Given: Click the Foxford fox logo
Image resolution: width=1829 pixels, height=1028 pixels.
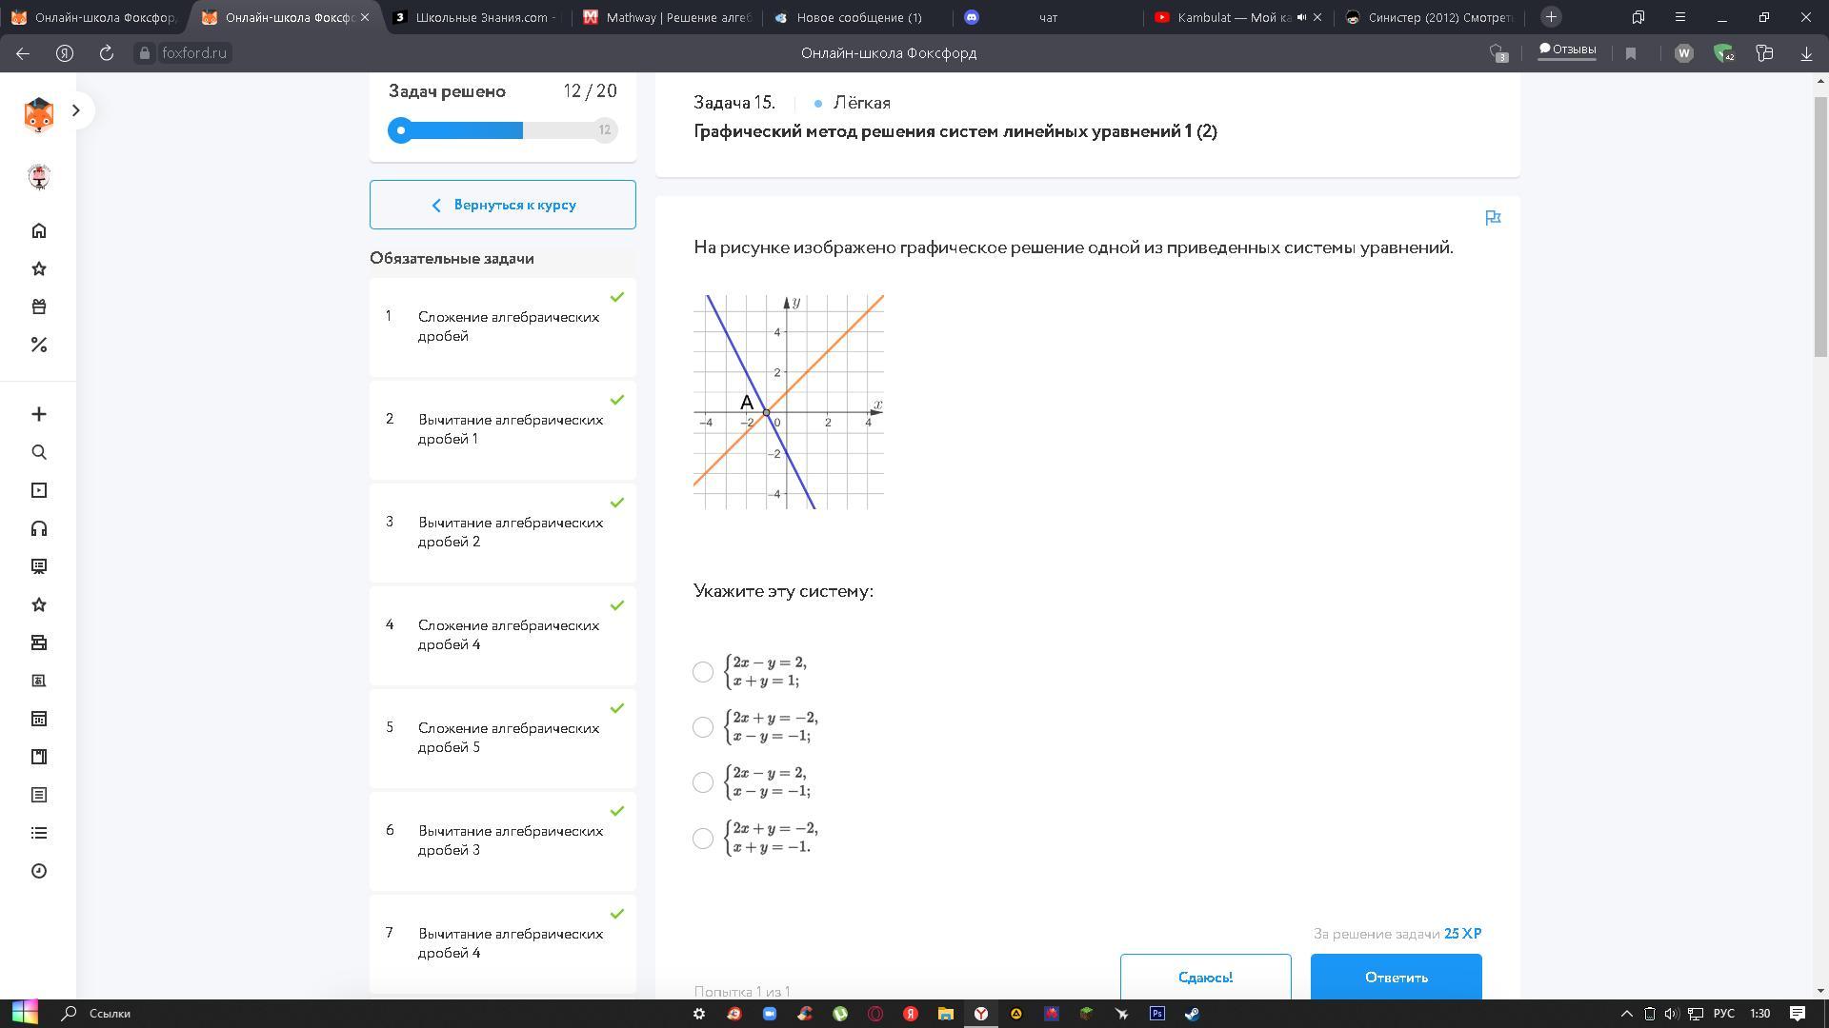Looking at the screenshot, I should coord(39,114).
